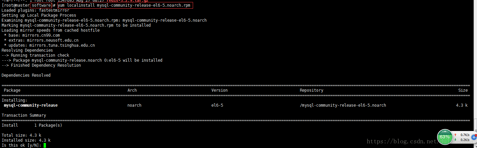The image size is (477, 148).
Task: Click the 'Installed size: 4.3 k' line
Action: (x=26, y=140)
